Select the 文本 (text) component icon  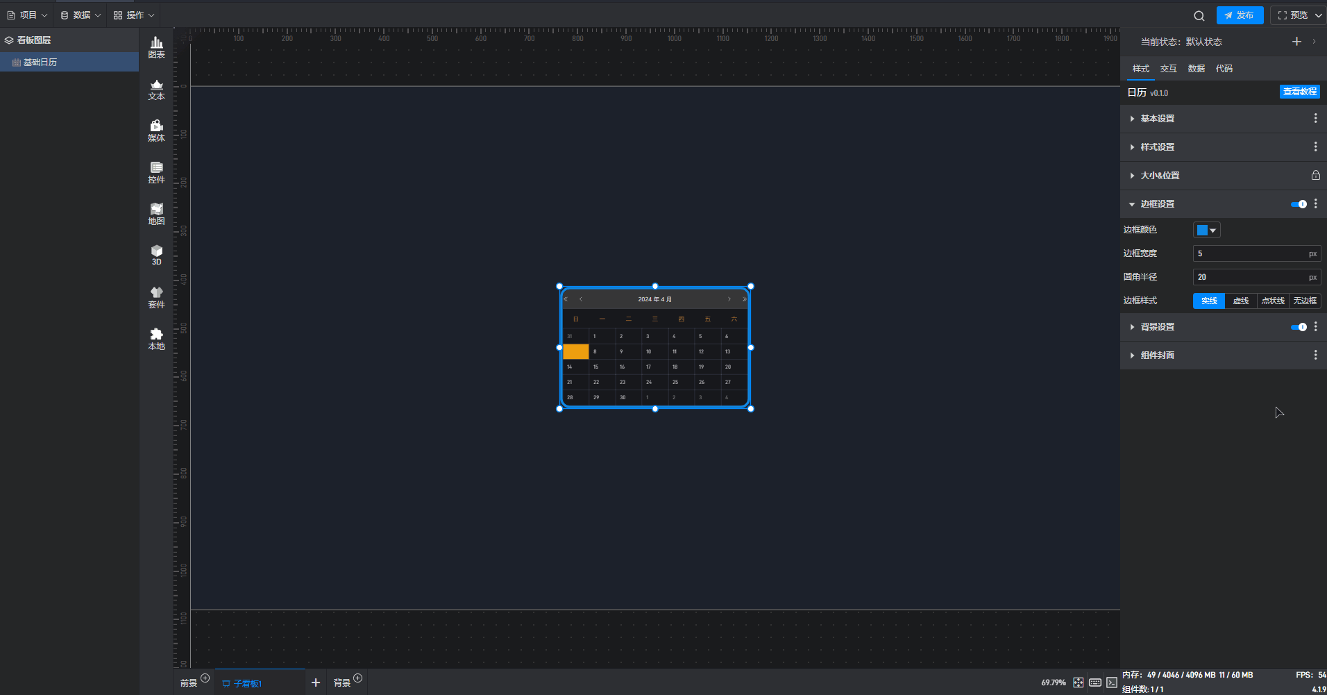(x=156, y=89)
